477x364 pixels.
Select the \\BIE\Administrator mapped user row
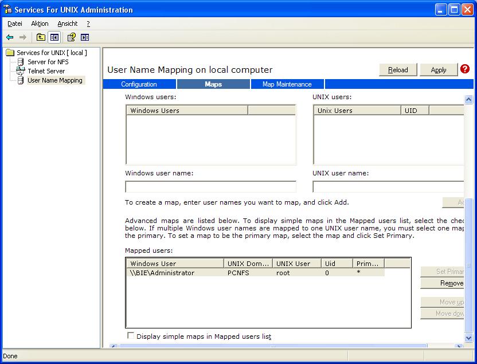(x=256, y=273)
